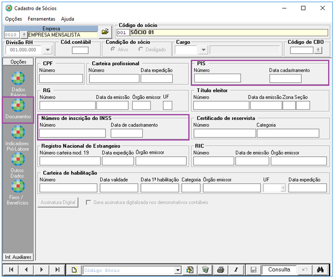Open the Código Sócio combo box
The image size is (334, 279).
[x=178, y=270]
